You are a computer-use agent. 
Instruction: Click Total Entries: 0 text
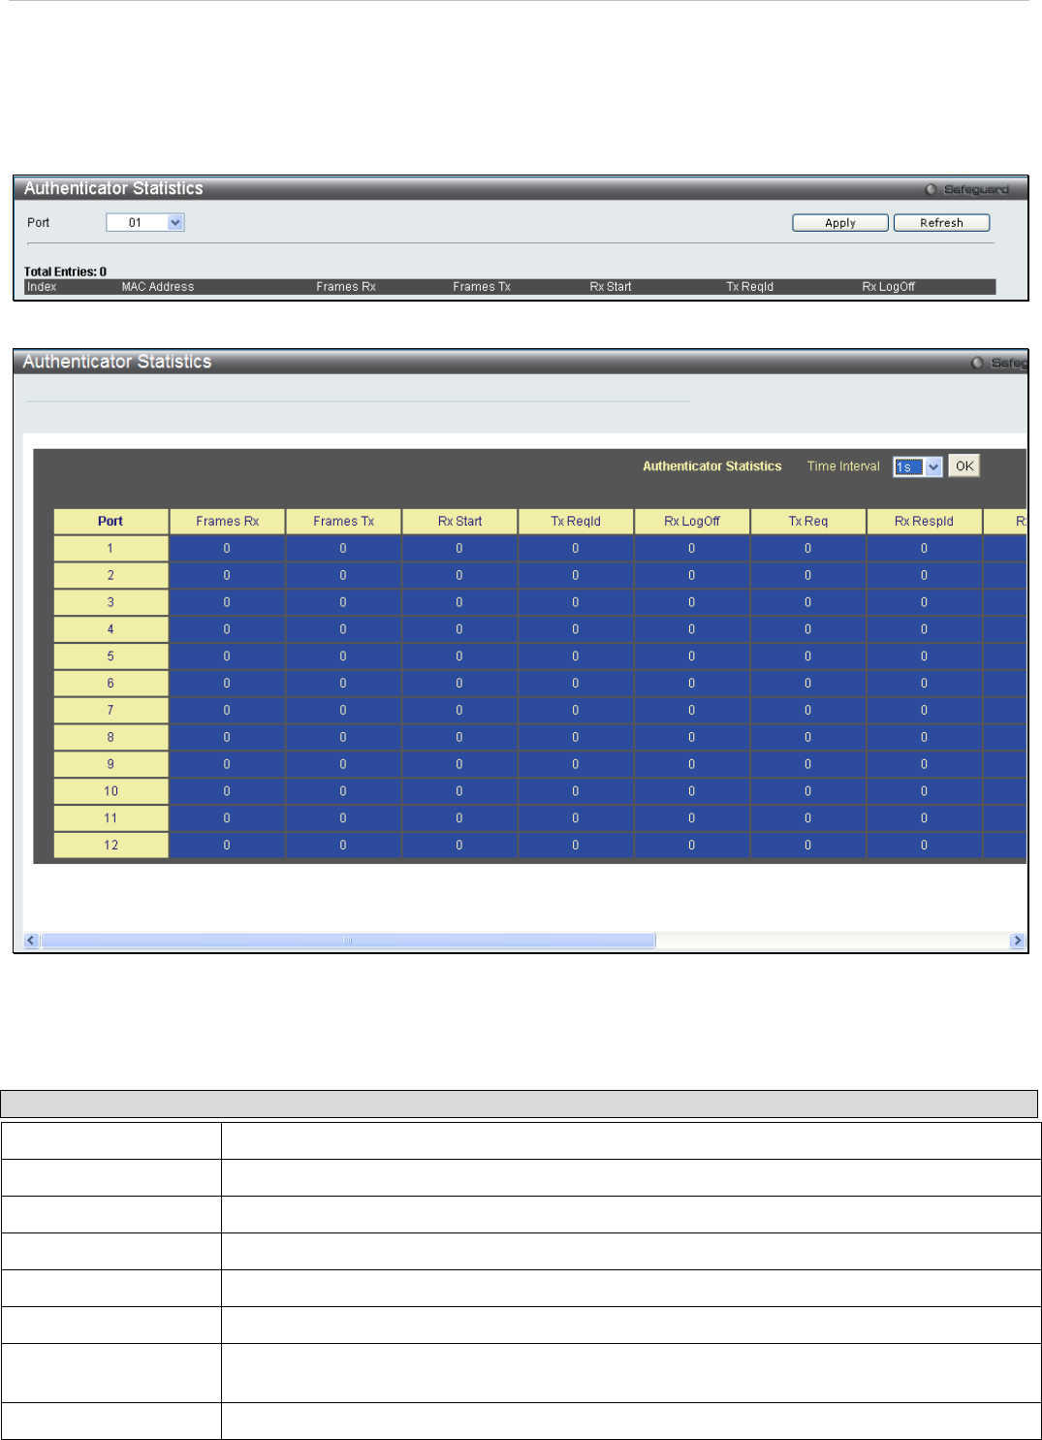click(65, 272)
